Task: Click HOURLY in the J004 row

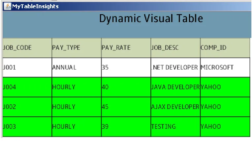Action: pyautogui.click(x=77, y=87)
